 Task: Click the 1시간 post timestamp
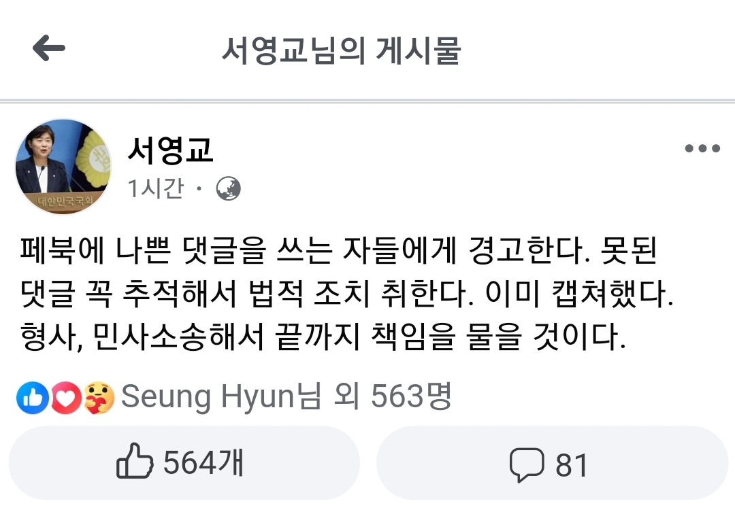[x=156, y=188]
